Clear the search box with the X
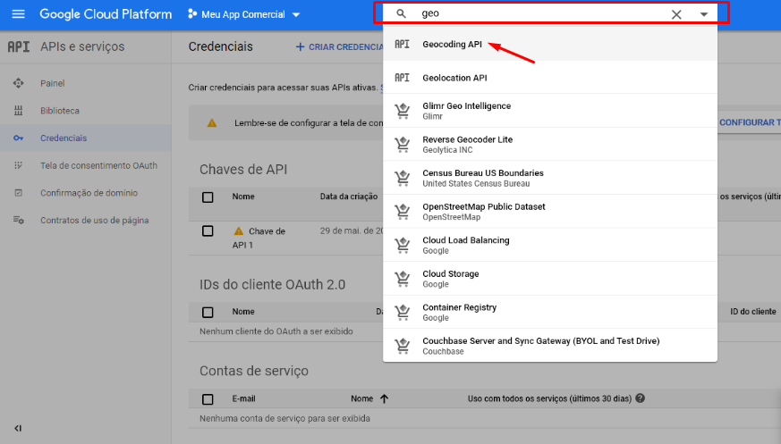781x444 pixels. 676,14
